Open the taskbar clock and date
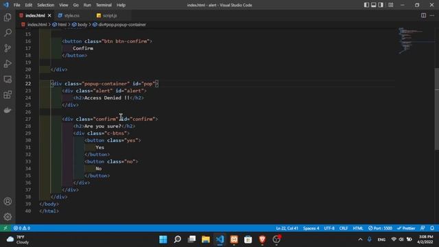439x247 pixels. point(425,239)
